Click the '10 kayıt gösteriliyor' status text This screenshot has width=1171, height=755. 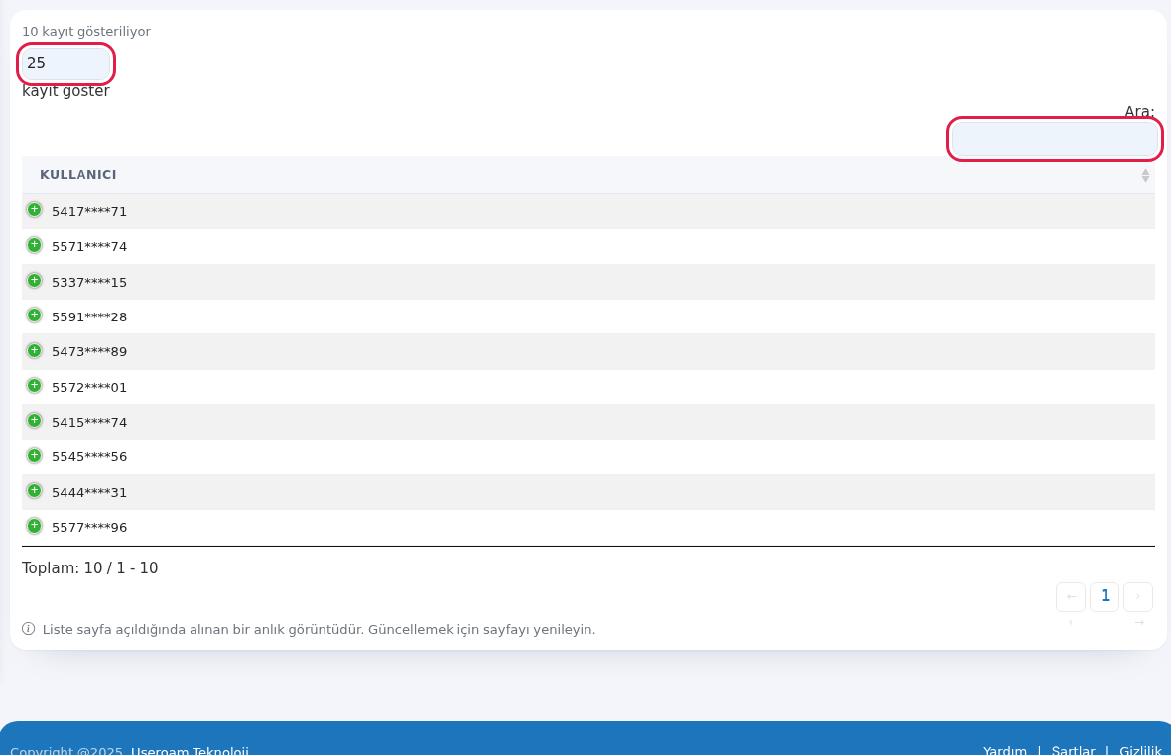tap(86, 32)
